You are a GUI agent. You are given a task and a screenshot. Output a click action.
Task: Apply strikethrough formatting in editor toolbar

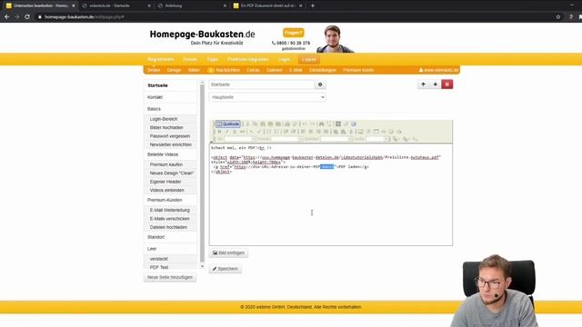[x=242, y=132]
